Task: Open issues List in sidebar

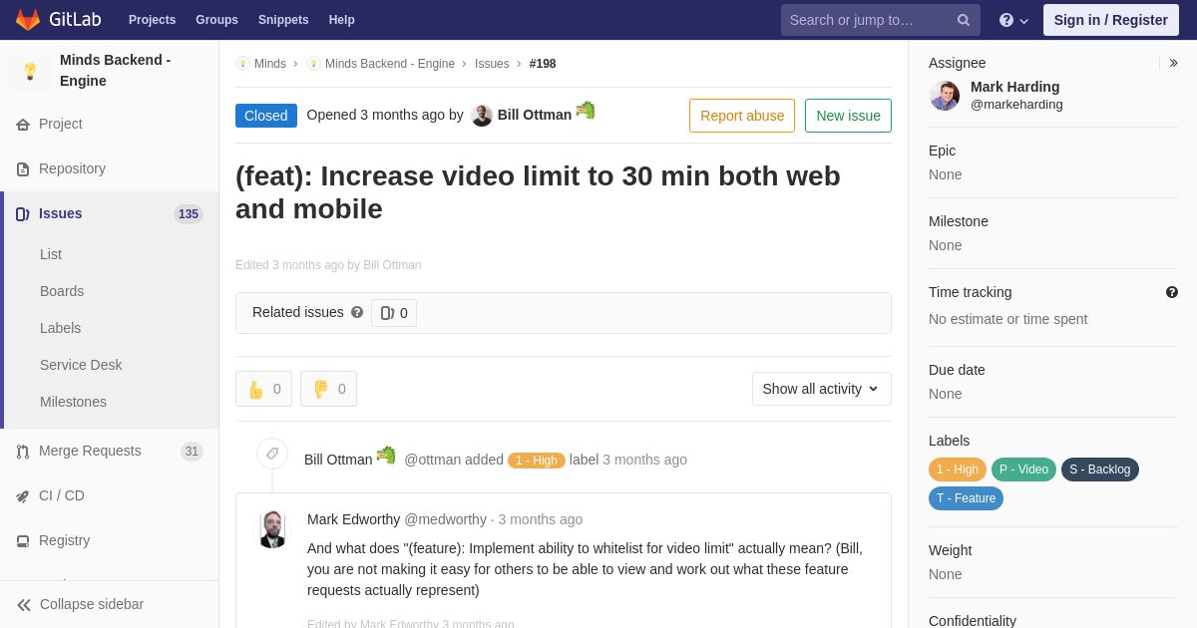Action: pos(51,254)
